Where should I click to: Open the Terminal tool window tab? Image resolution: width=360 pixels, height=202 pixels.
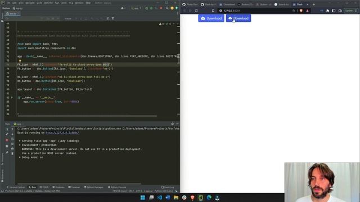coord(74,187)
